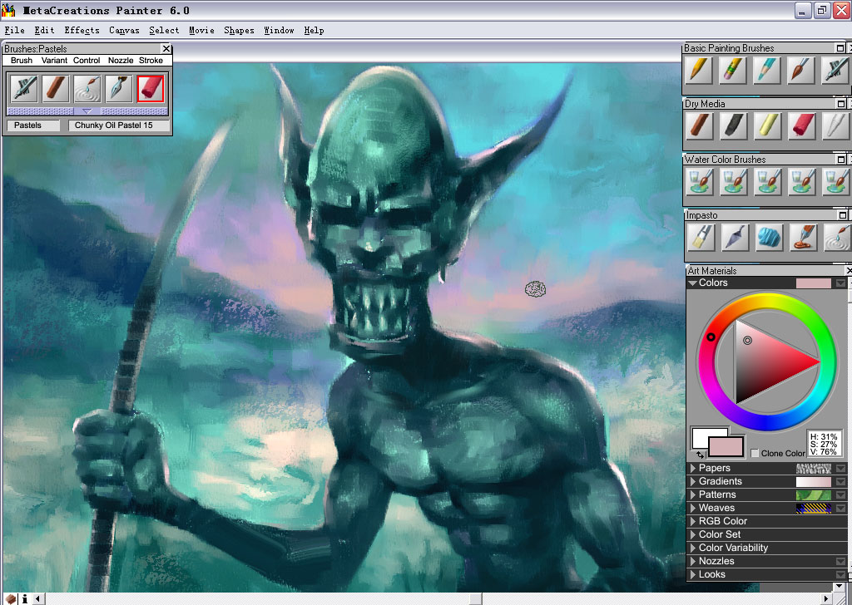Select the yellow pencil in Basic Painting Brushes

[699, 70]
